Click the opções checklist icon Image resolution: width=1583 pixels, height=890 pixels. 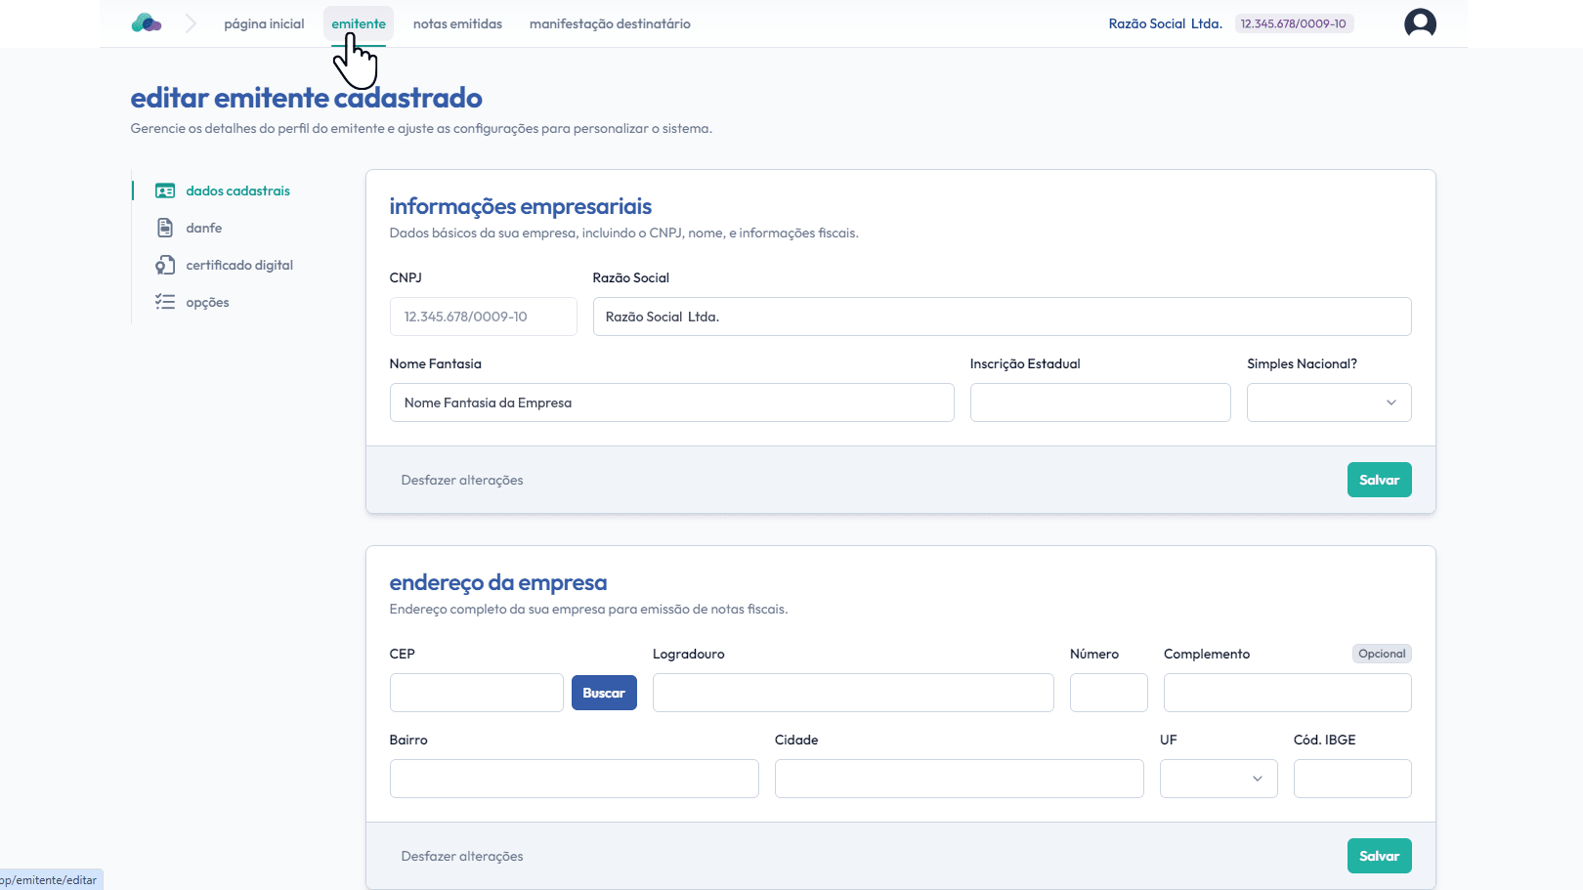pyautogui.click(x=165, y=302)
